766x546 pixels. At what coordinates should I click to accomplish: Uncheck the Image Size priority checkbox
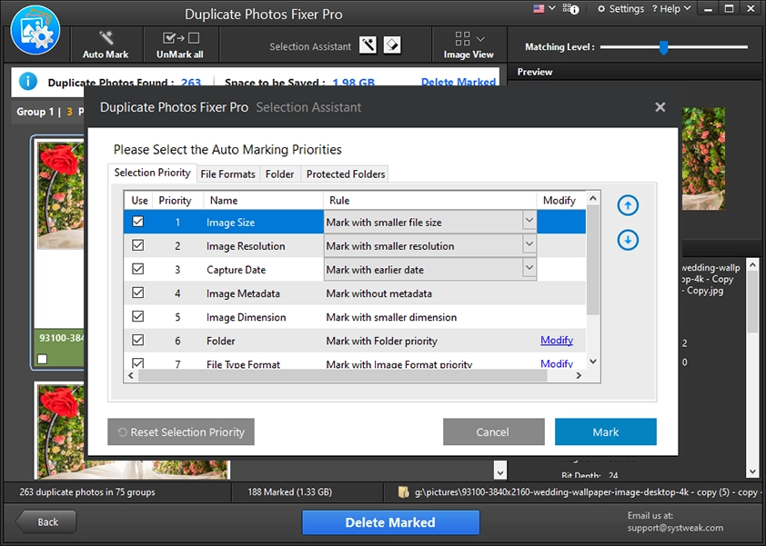[x=138, y=222]
